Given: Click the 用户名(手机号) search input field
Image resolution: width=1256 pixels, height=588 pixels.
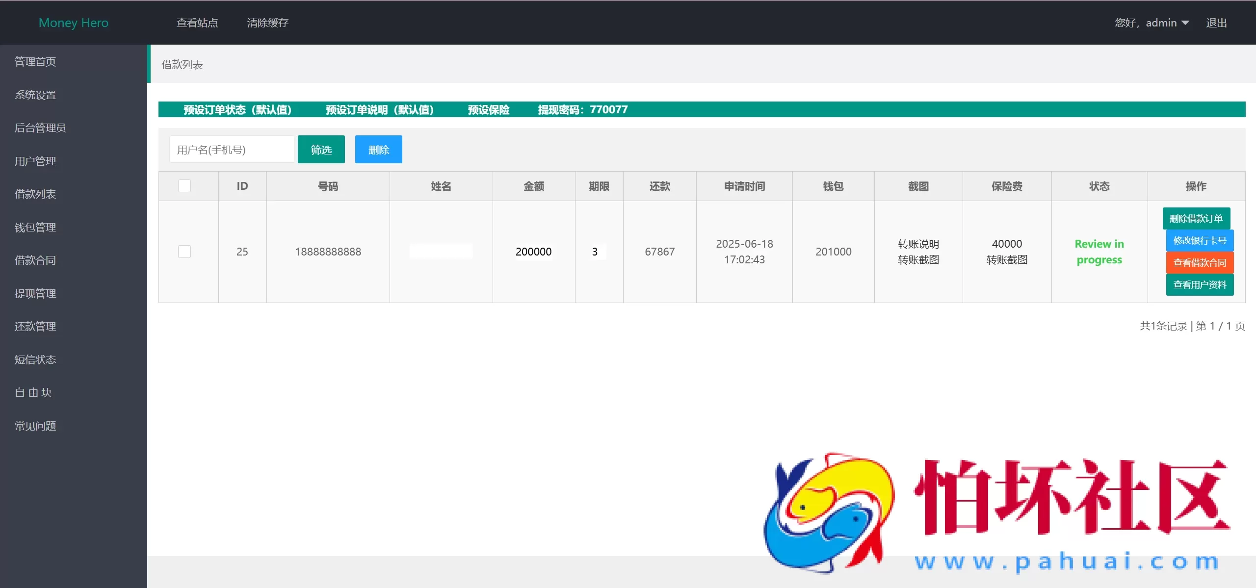Looking at the screenshot, I should (x=232, y=149).
